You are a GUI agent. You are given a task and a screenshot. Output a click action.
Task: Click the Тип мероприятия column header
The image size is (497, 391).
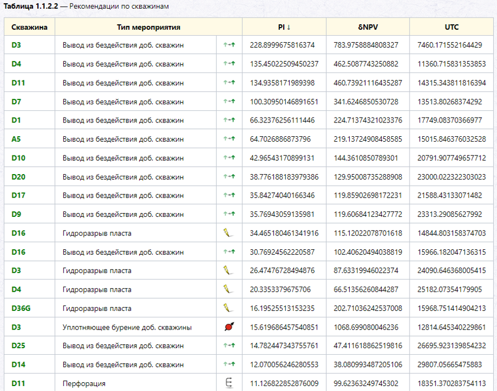(x=148, y=27)
